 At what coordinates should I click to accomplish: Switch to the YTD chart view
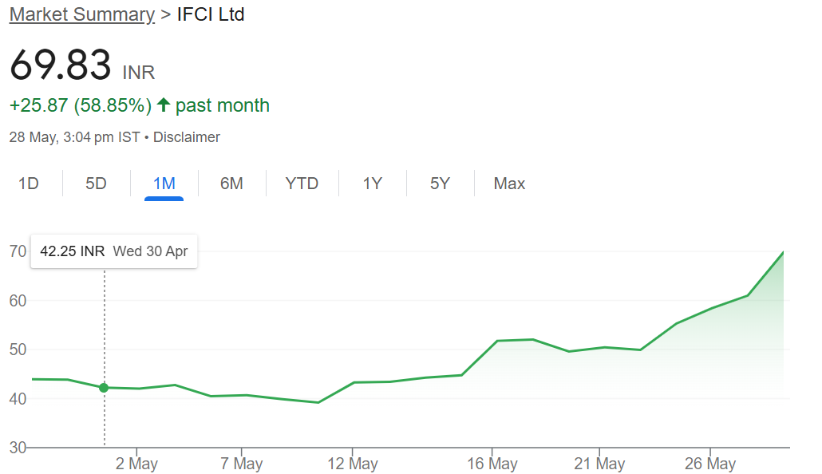pyautogui.click(x=302, y=184)
